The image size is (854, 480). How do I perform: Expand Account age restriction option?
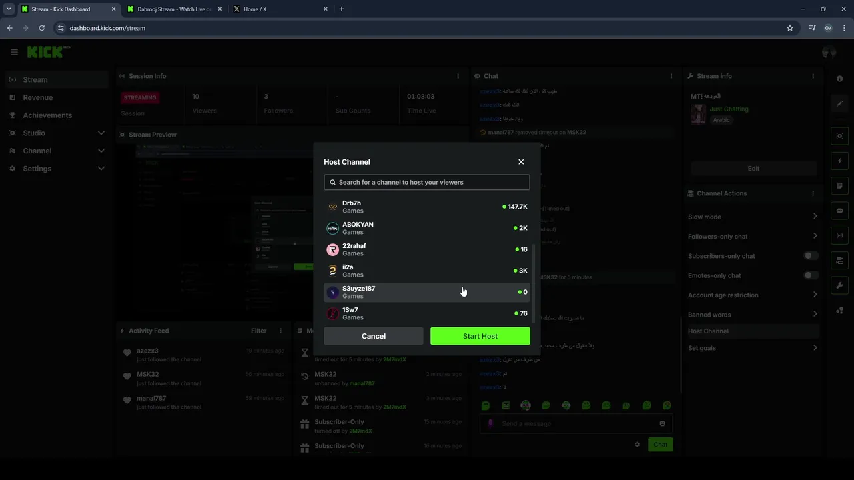tap(753, 295)
